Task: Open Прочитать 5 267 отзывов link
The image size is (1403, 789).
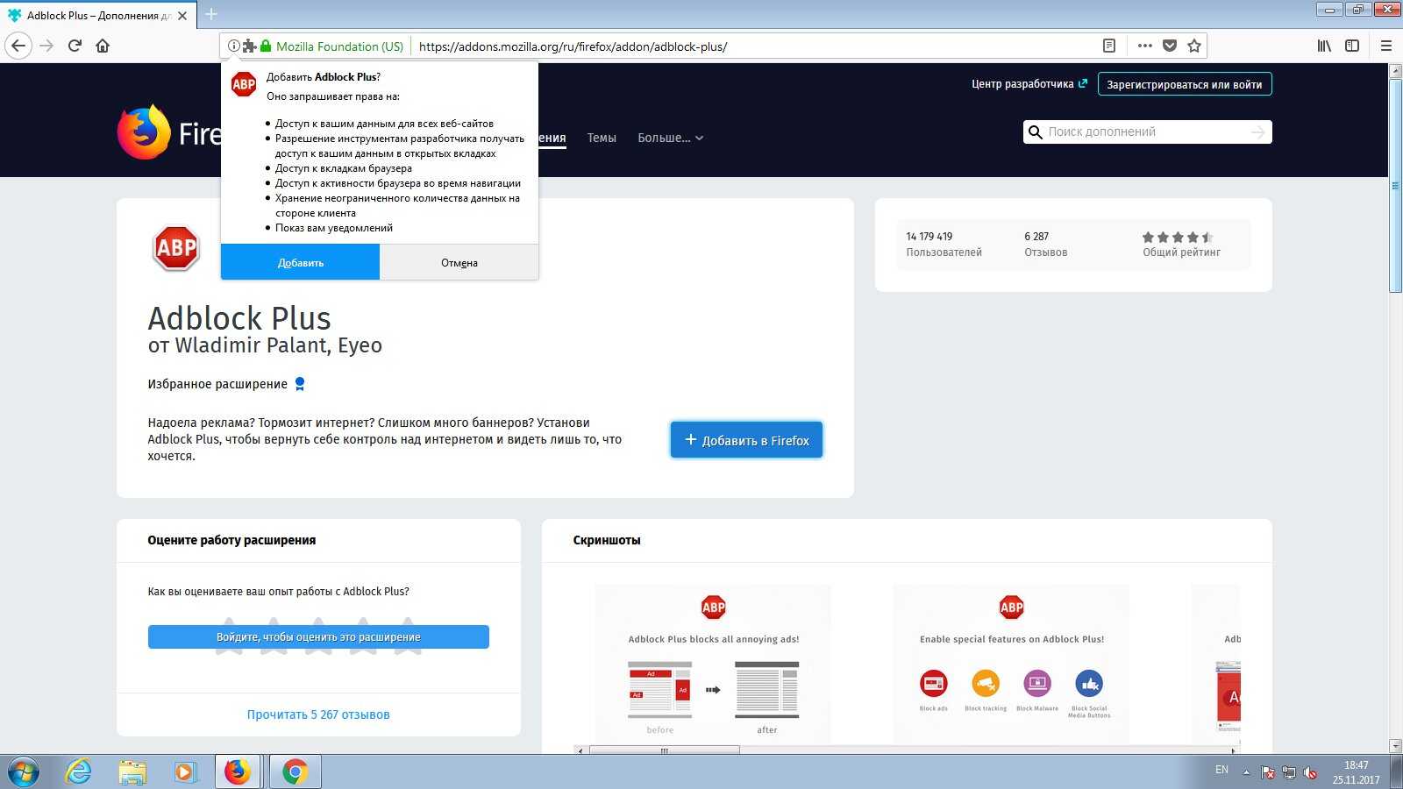Action: pyautogui.click(x=318, y=714)
